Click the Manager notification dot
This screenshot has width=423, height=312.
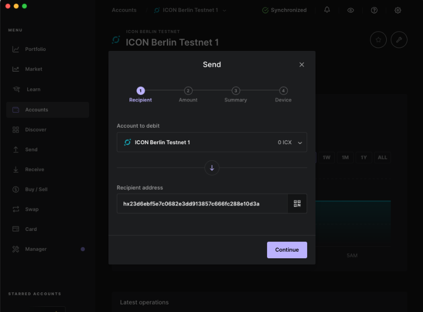(83, 249)
